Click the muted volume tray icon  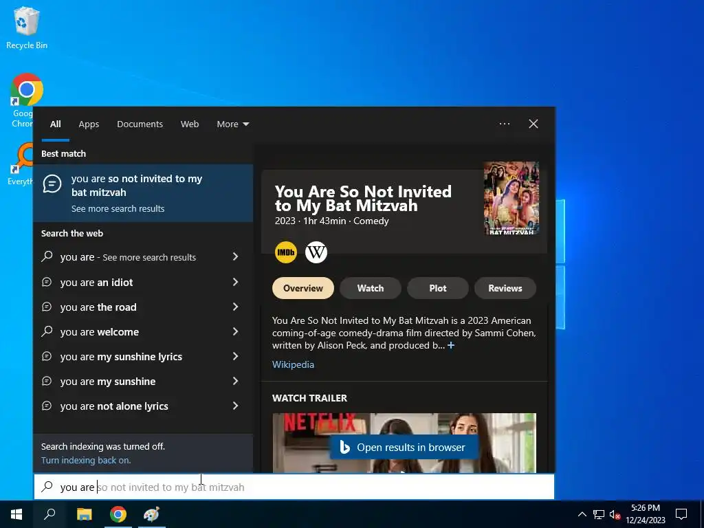tap(615, 514)
